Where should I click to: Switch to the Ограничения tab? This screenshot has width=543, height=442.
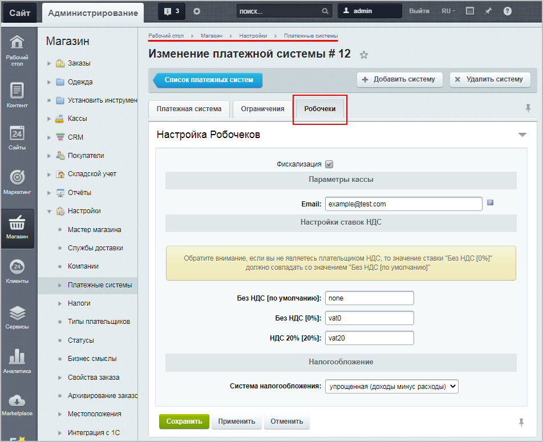click(x=262, y=109)
